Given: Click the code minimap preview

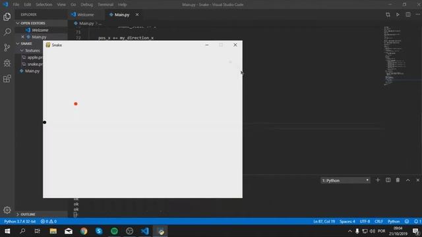Looking at the screenshot, I should coord(394,56).
